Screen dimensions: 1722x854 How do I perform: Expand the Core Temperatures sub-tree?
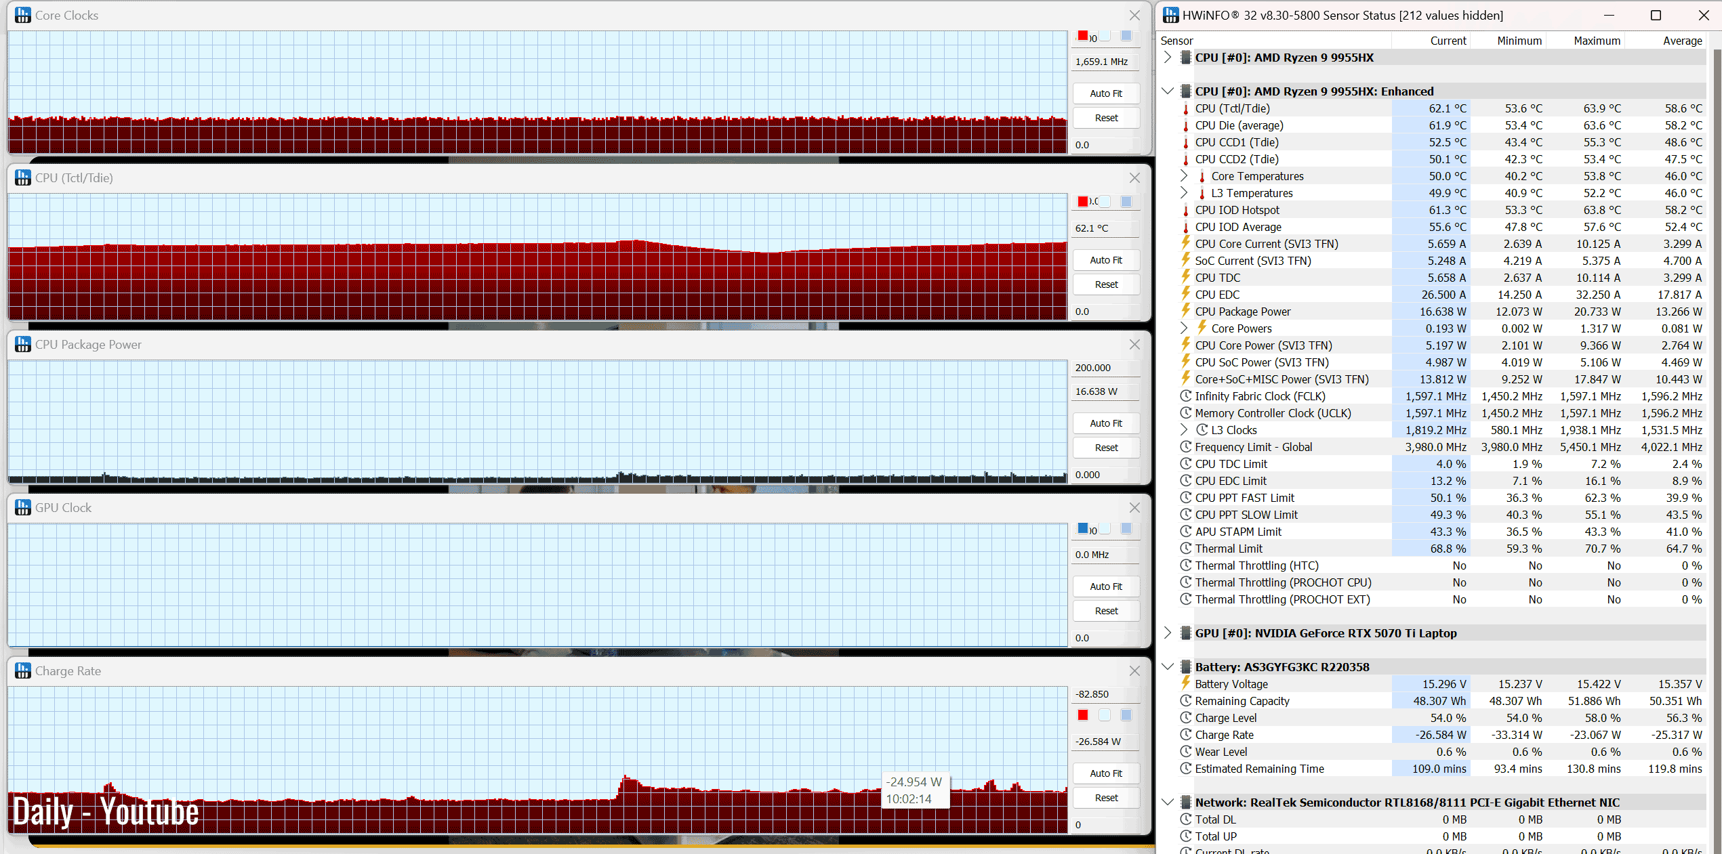click(x=1183, y=175)
